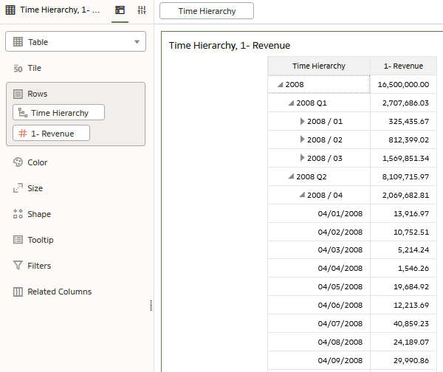Open the Grammar panel icon in header
443x372 pixels.
click(120, 10)
